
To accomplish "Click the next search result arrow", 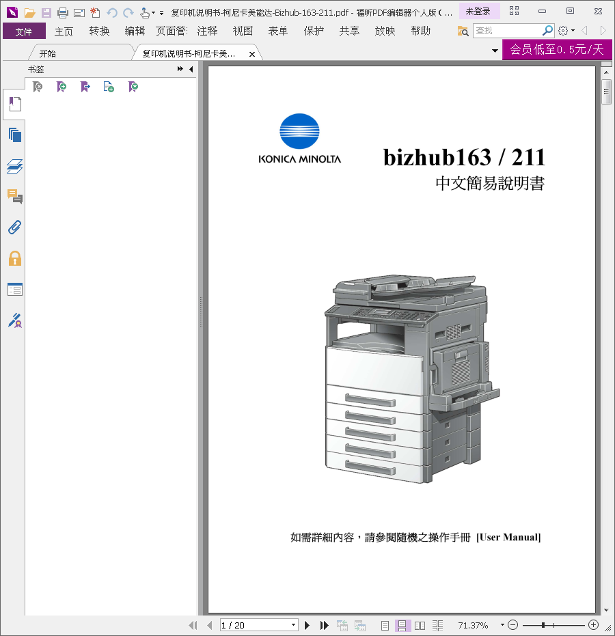I will [x=603, y=31].
